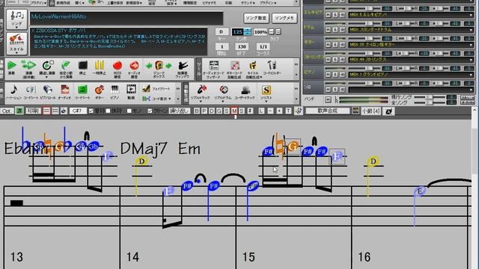This screenshot has width=479, height=269.
Task: Select the Drums D track button
Action: tap(211, 111)
